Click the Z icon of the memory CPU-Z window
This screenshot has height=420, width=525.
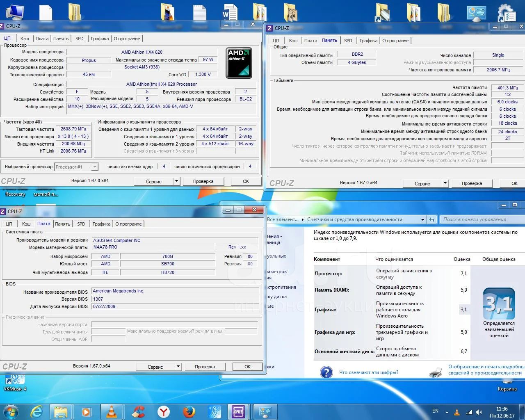pyautogui.click(x=269, y=28)
